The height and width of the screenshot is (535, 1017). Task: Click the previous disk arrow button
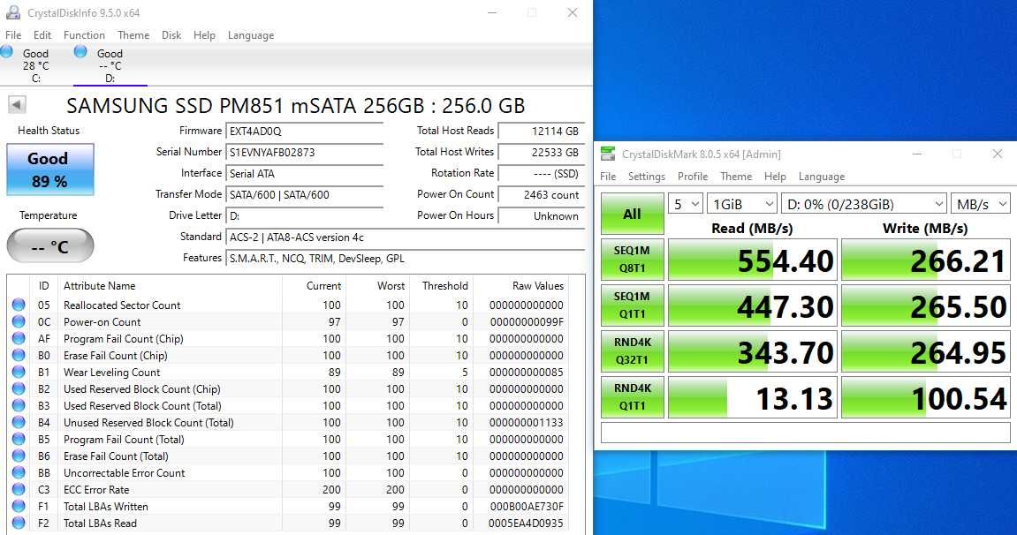17,104
